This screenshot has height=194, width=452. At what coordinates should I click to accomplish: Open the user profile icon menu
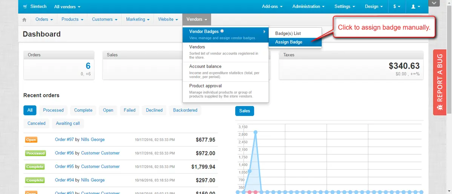pos(416,7)
